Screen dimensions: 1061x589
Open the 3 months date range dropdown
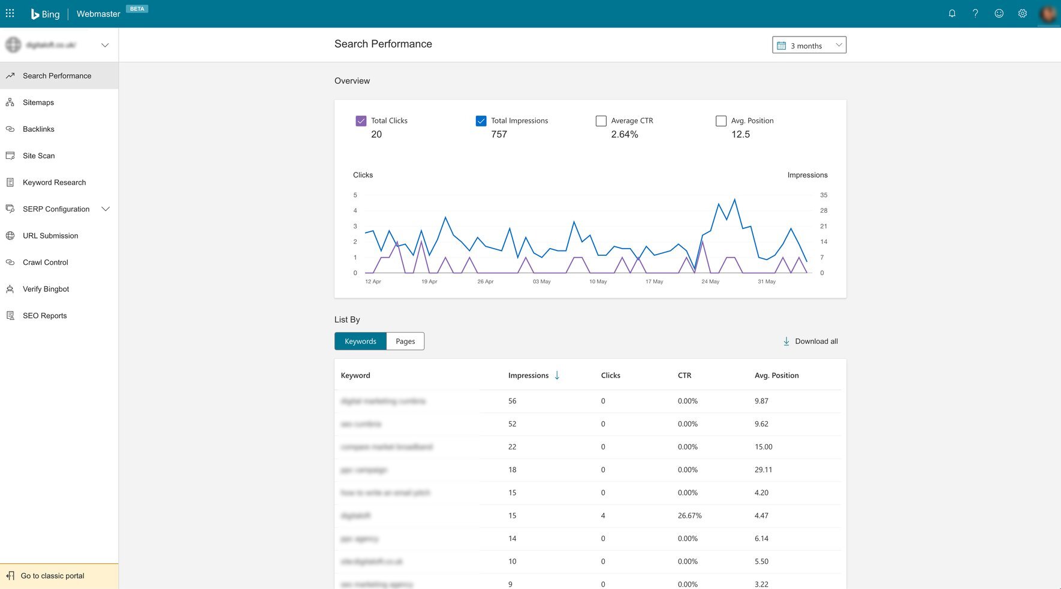coord(809,46)
